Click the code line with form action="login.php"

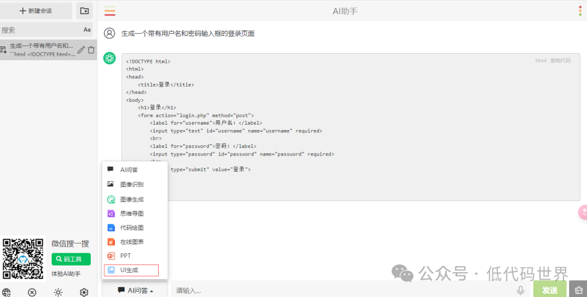196,115
